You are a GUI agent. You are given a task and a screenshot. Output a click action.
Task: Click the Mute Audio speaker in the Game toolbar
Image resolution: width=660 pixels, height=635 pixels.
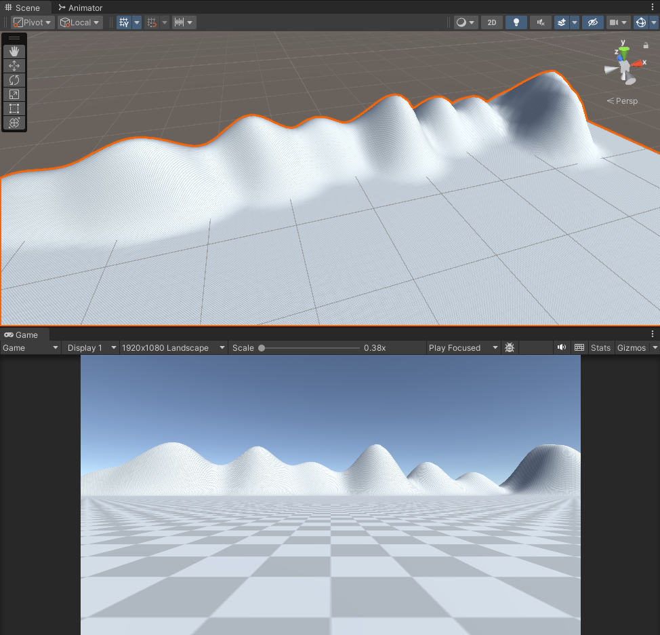click(x=561, y=347)
